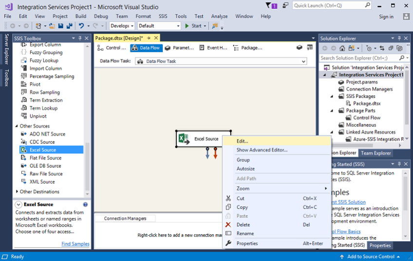Expand the Other Destinations toolbox group
This screenshot has height=261, width=413.
click(17, 192)
